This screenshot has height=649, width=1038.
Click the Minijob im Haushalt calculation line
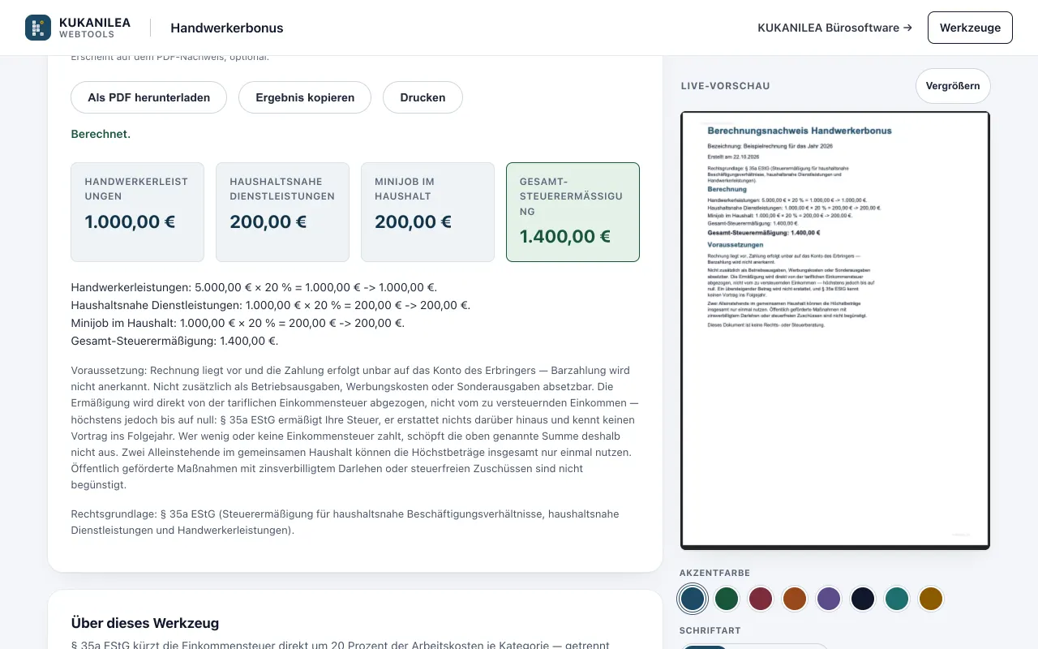(x=238, y=323)
